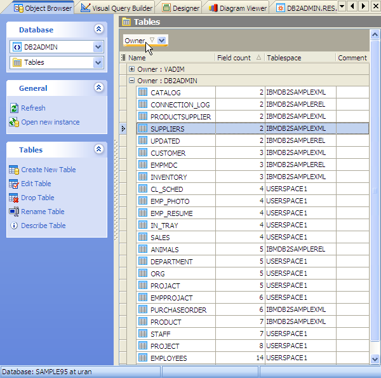Image resolution: width=381 pixels, height=378 pixels.
Task: Click the UPDATED table icon
Action: click(x=143, y=140)
